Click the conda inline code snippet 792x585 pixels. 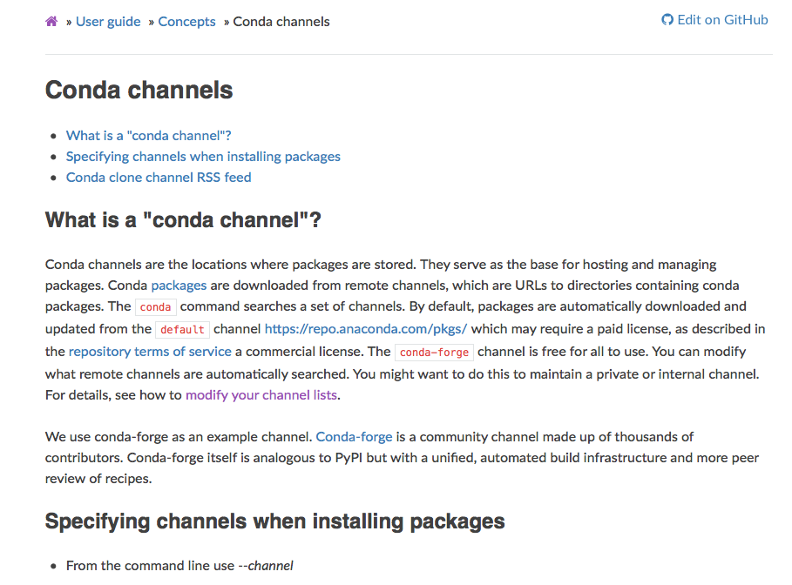pyautogui.click(x=155, y=306)
